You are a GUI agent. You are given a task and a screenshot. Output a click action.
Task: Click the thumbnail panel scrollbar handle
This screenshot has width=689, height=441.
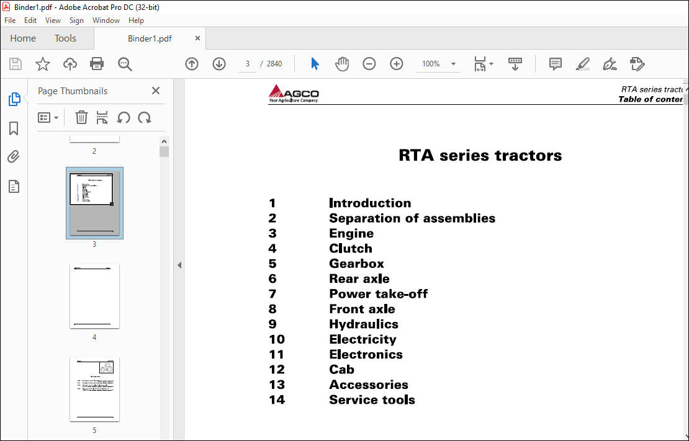[164, 151]
